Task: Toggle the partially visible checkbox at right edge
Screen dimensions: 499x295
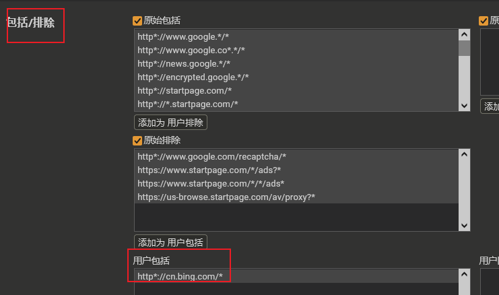Action: (x=484, y=21)
